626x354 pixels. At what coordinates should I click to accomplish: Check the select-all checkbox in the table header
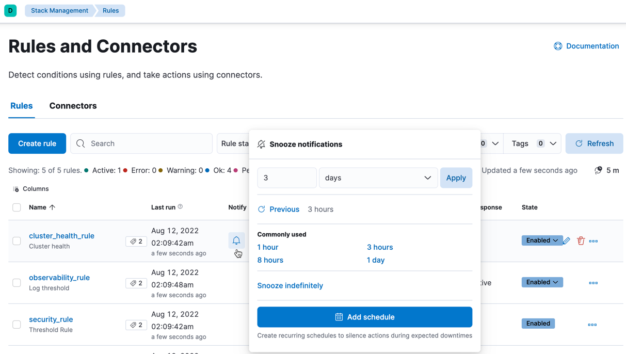click(x=16, y=207)
